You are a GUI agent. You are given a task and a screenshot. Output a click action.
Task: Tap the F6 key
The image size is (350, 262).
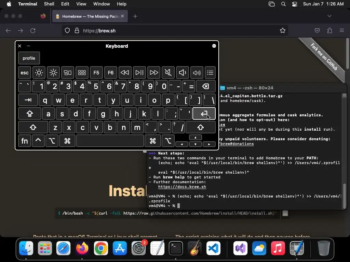(x=110, y=73)
